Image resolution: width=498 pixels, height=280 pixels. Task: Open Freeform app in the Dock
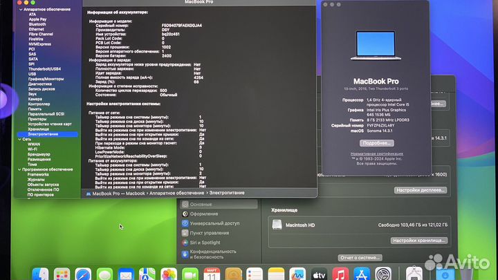[297, 274]
